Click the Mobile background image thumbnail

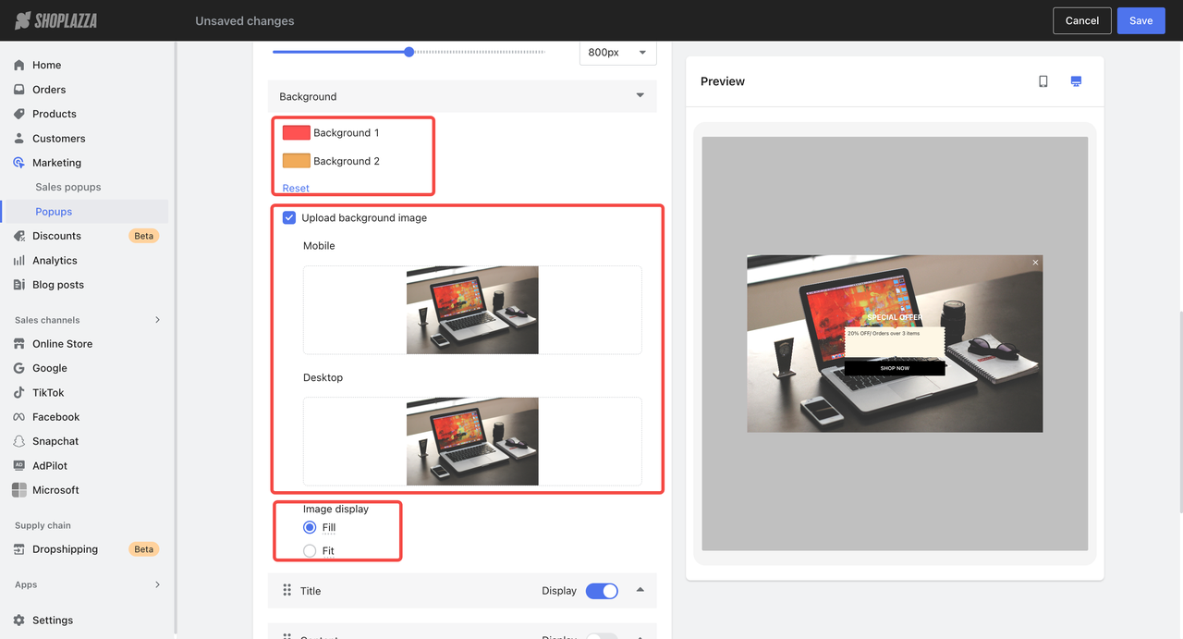coord(472,310)
